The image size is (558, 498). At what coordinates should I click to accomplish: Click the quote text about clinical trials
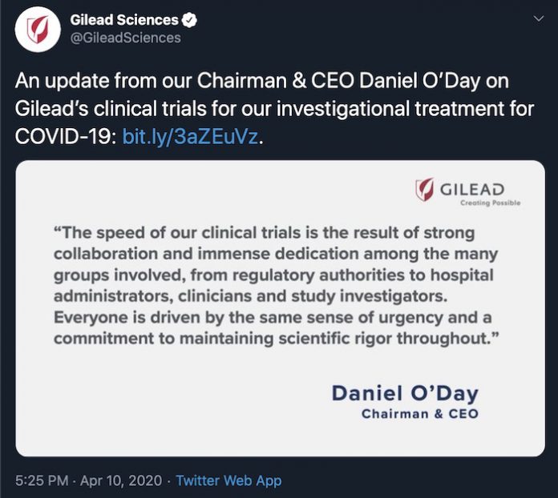click(277, 286)
